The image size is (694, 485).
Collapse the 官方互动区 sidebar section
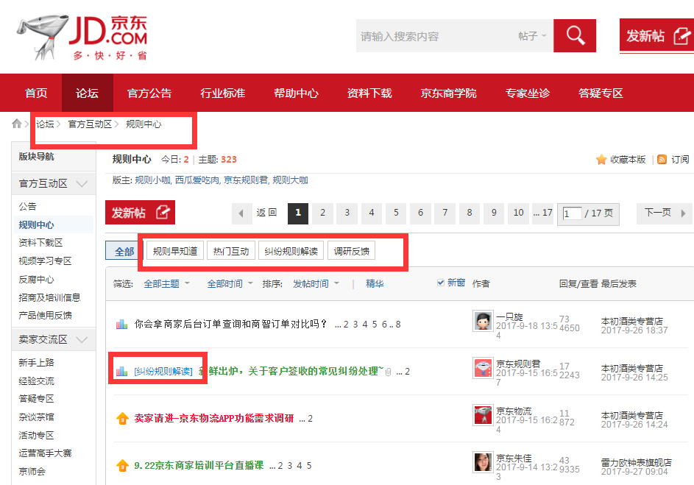click(x=82, y=183)
